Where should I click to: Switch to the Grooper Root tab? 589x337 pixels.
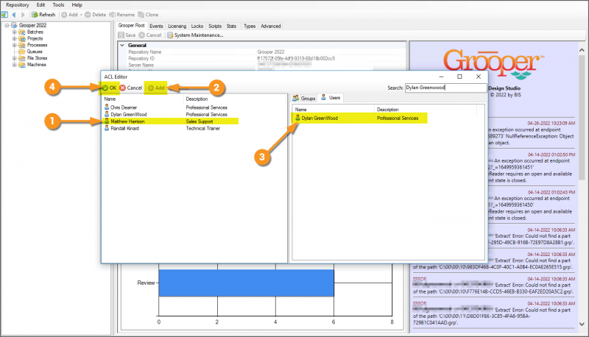click(x=131, y=26)
